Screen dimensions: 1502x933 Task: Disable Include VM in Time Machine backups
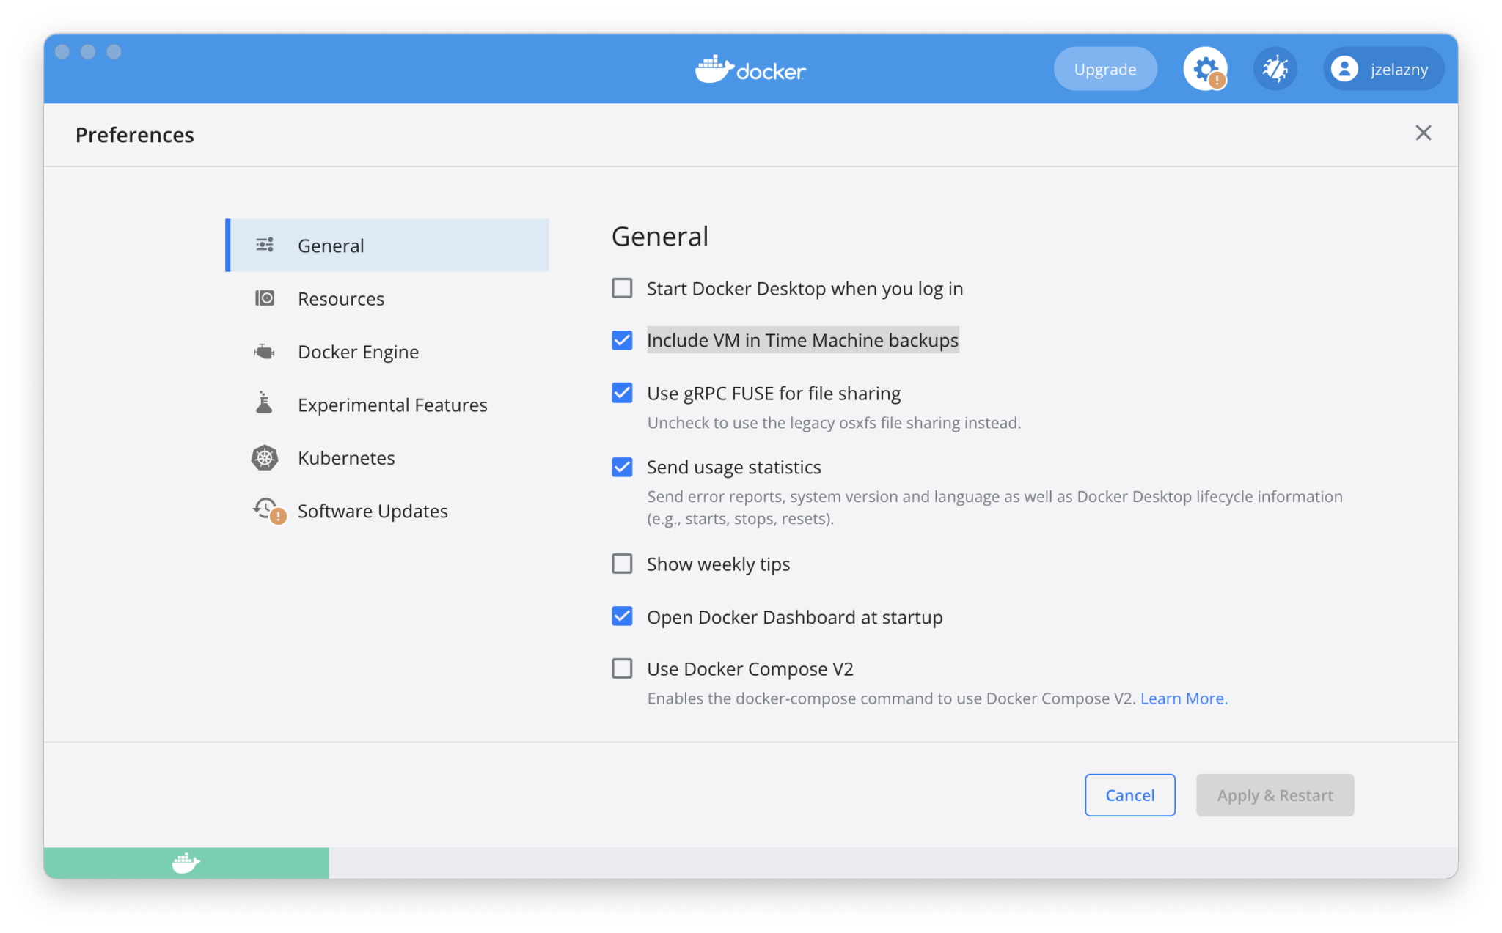coord(621,340)
